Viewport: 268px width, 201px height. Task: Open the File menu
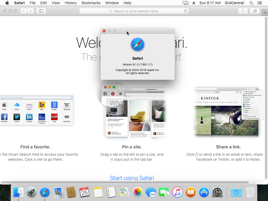[32, 3]
